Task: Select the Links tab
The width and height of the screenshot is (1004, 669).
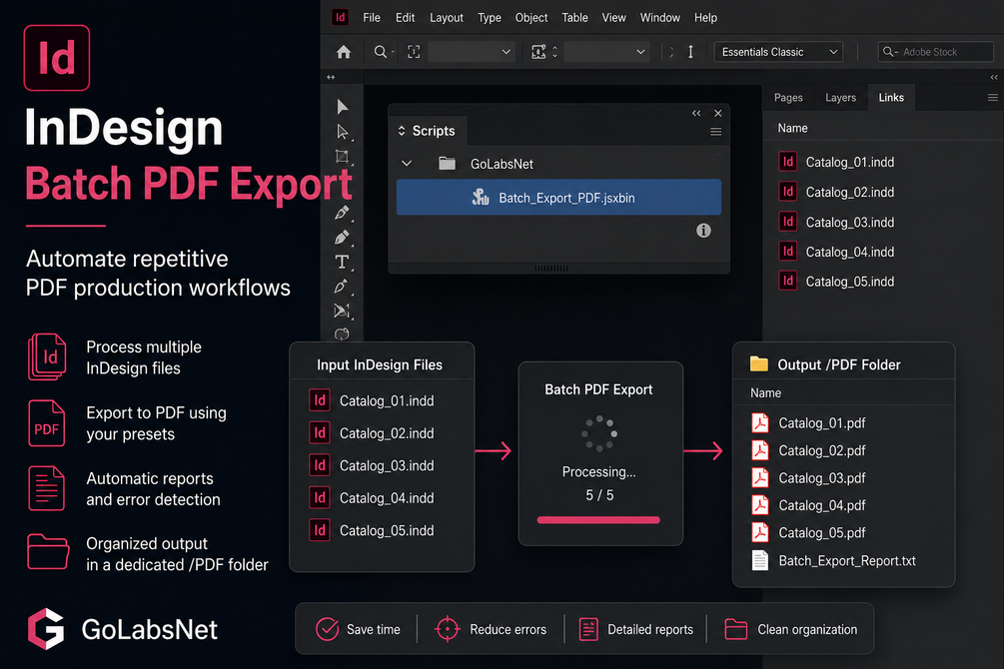Action: [x=891, y=98]
